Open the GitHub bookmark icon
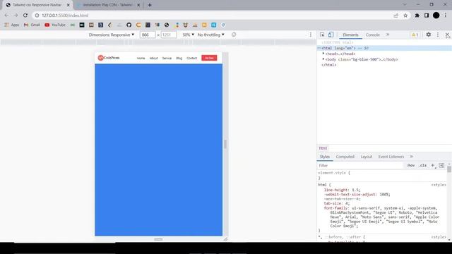Screen dimensions: 452x254 click(x=129, y=25)
